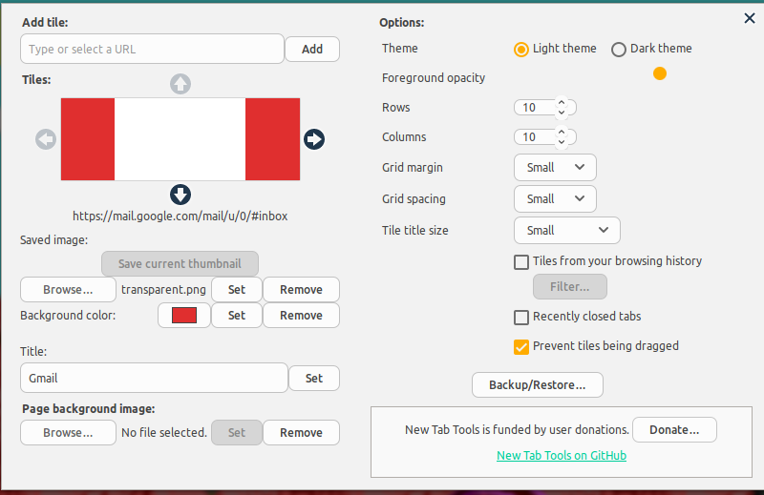Click the red and white tile thumbnail
Image resolution: width=764 pixels, height=495 pixels.
click(180, 139)
